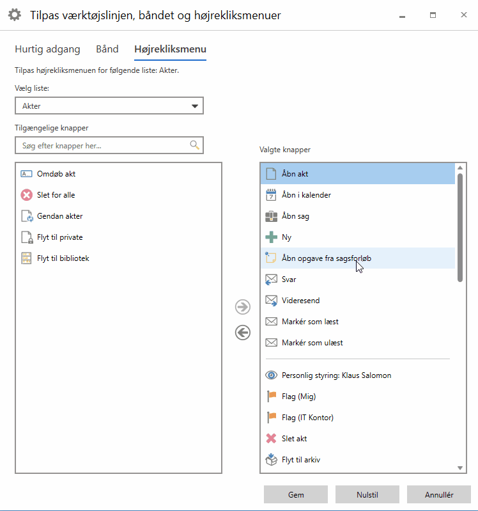Click the red cross Slet akt icon
478x511 pixels.
point(271,439)
